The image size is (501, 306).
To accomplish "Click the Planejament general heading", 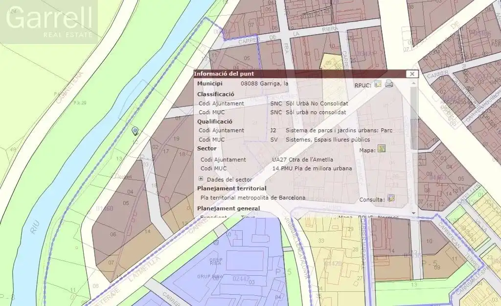I will (x=228, y=208).
